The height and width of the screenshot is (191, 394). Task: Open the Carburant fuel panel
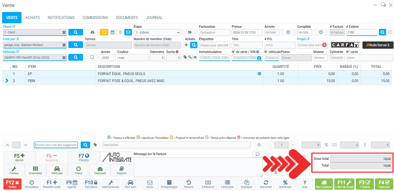[x=100, y=170]
